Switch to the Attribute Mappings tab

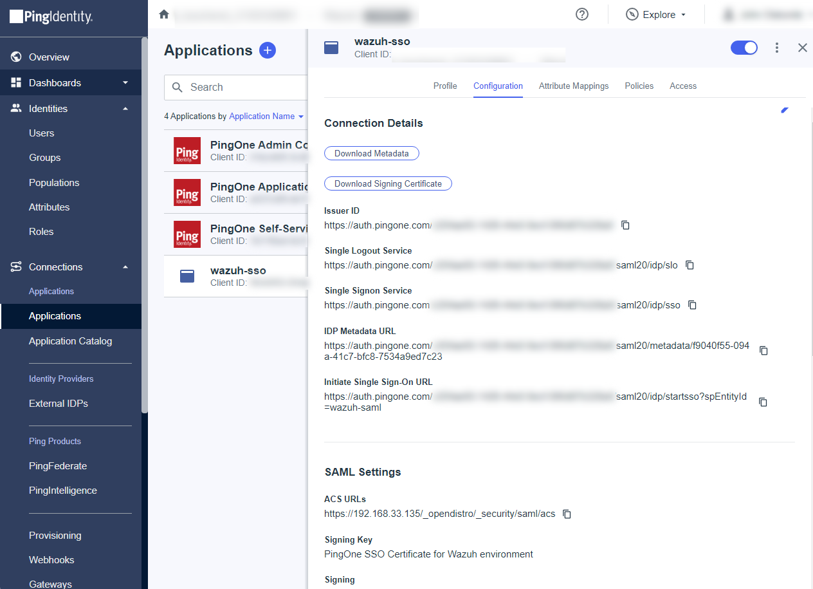[573, 86]
